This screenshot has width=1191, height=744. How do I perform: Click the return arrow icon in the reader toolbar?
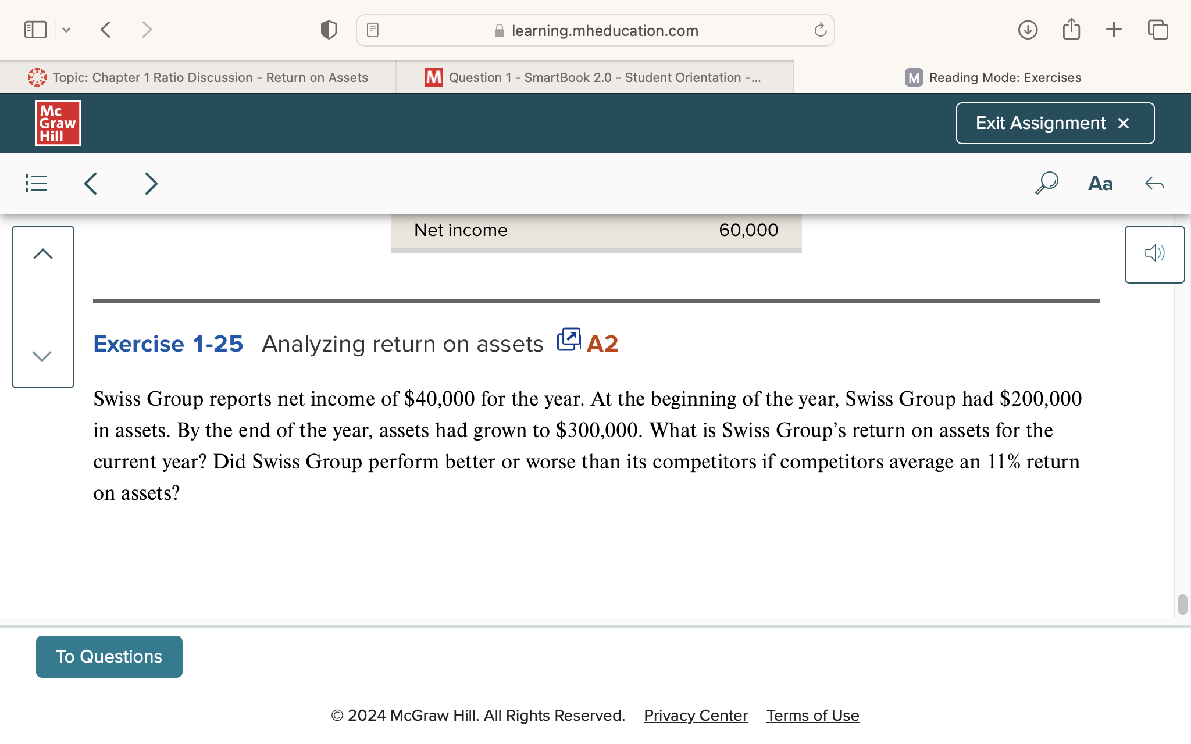click(1154, 184)
